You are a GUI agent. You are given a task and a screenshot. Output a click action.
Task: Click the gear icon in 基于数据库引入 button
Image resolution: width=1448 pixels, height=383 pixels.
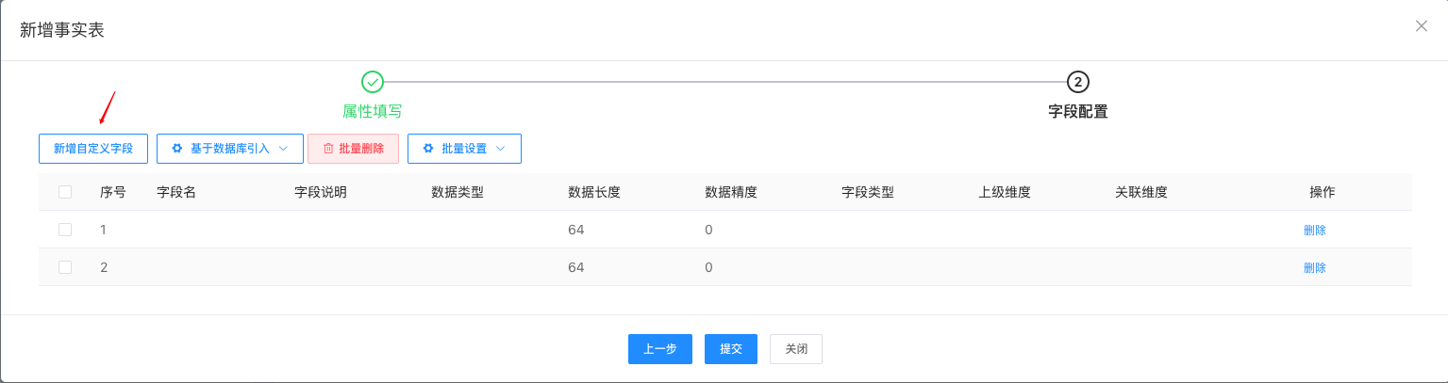(x=176, y=149)
